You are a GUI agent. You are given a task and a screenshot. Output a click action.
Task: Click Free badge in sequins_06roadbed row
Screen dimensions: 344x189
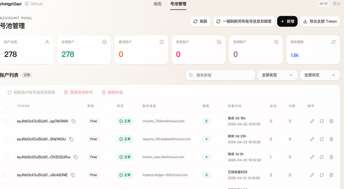pos(93,139)
